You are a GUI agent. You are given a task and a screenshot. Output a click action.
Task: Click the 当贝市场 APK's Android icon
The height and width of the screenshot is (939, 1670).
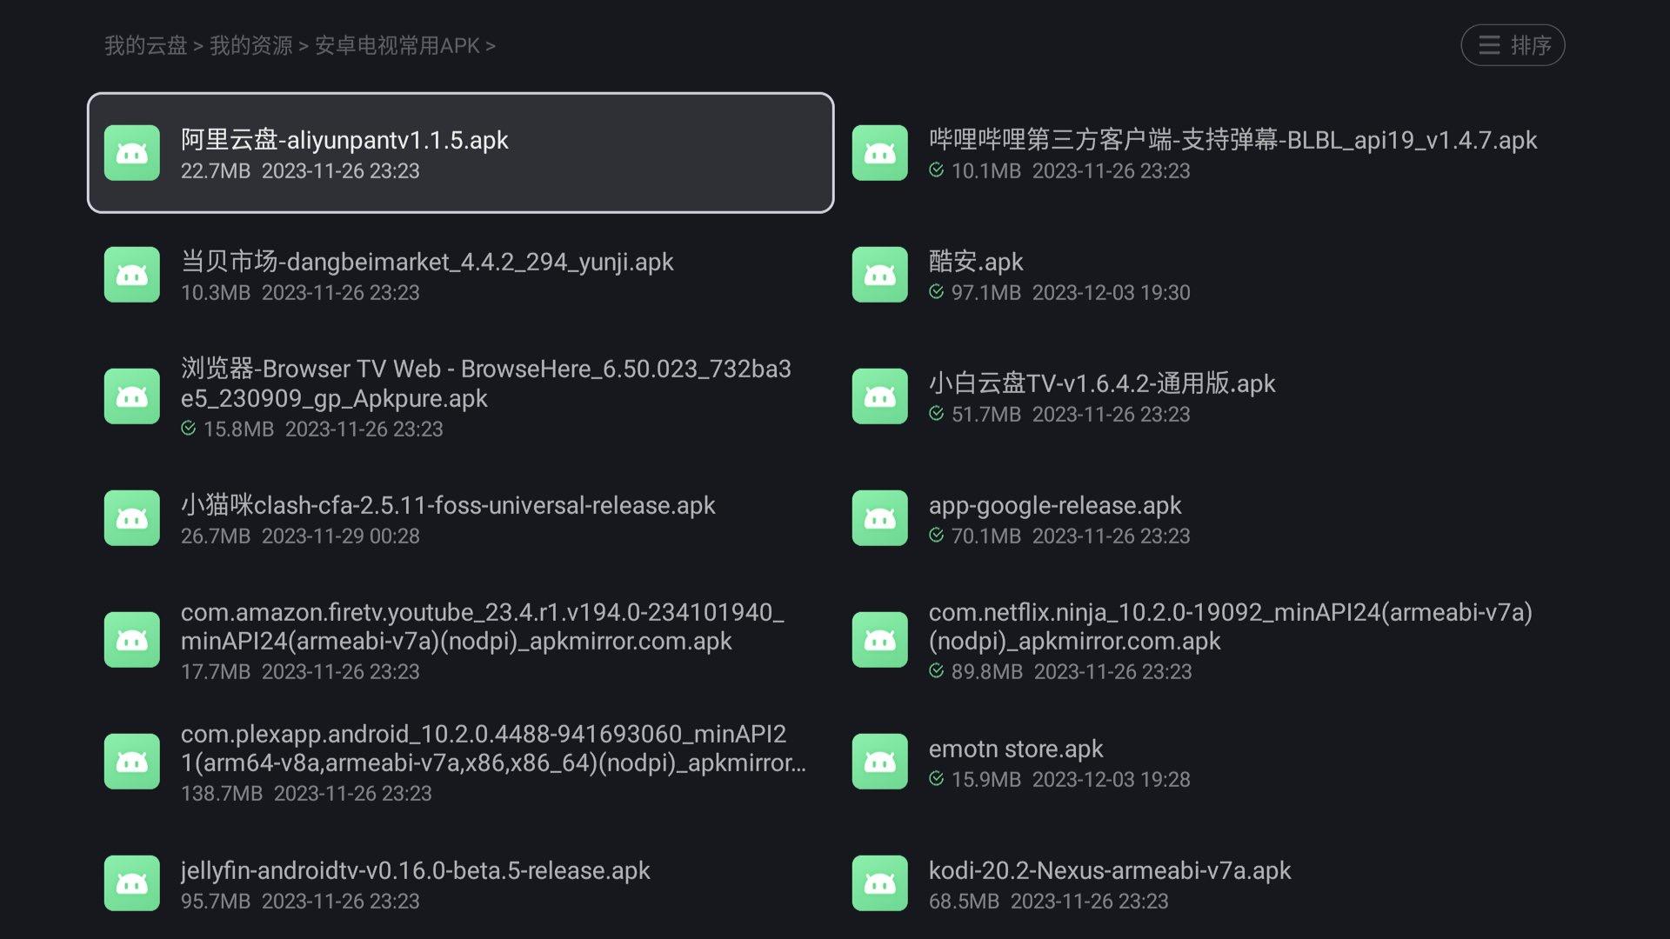pos(131,274)
